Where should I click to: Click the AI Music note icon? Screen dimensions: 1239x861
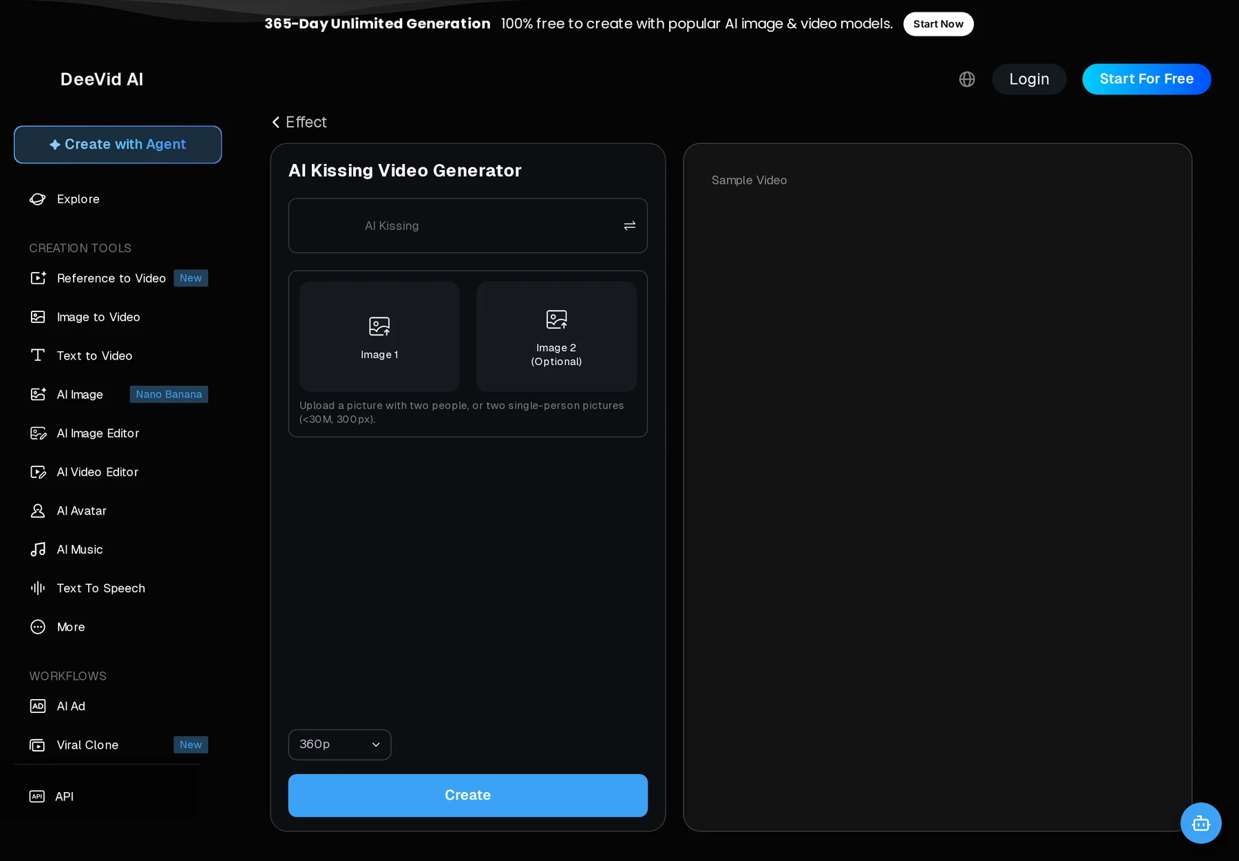click(38, 550)
